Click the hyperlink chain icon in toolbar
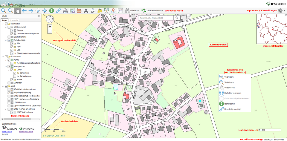The height and width of the screenshot is (141, 287). coord(58,10)
